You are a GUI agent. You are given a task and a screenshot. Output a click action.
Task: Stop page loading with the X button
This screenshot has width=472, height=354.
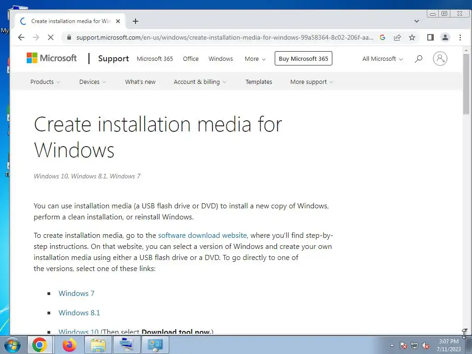pos(51,37)
